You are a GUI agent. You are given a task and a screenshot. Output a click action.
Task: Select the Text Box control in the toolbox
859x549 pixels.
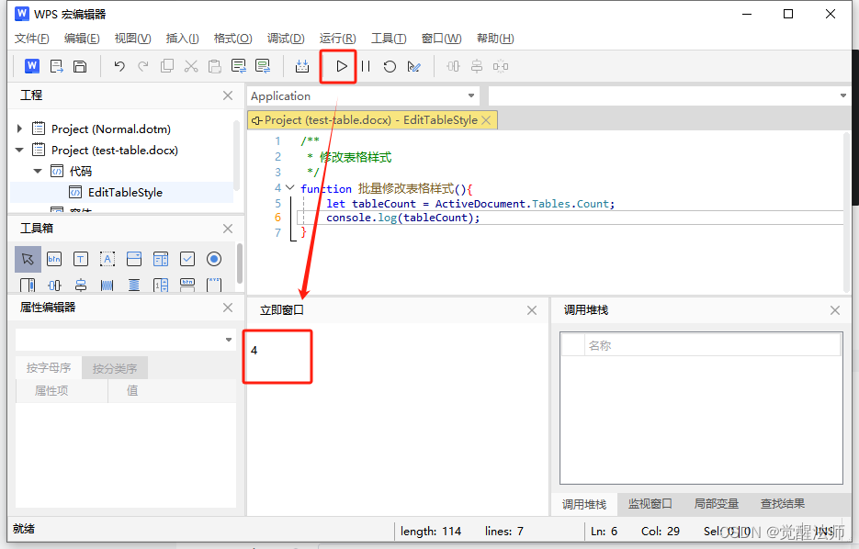point(80,259)
